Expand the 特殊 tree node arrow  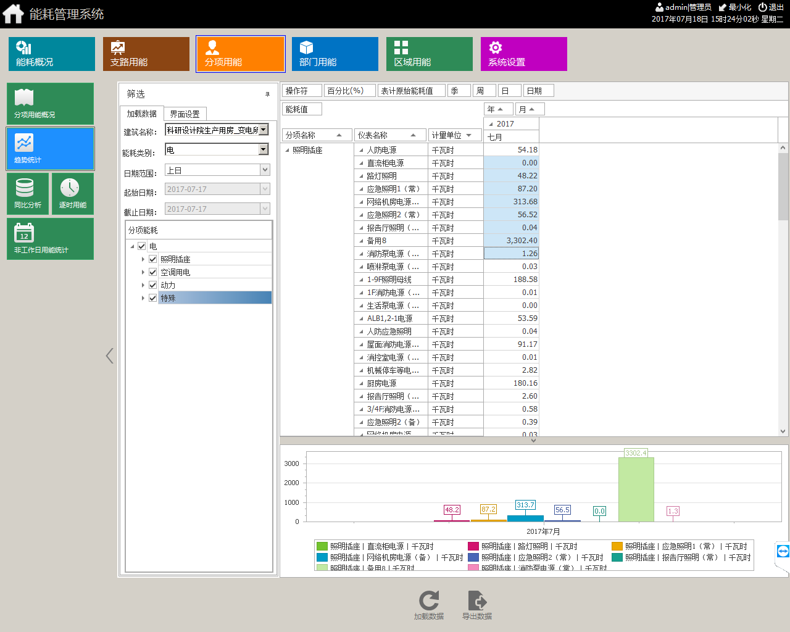tap(143, 298)
